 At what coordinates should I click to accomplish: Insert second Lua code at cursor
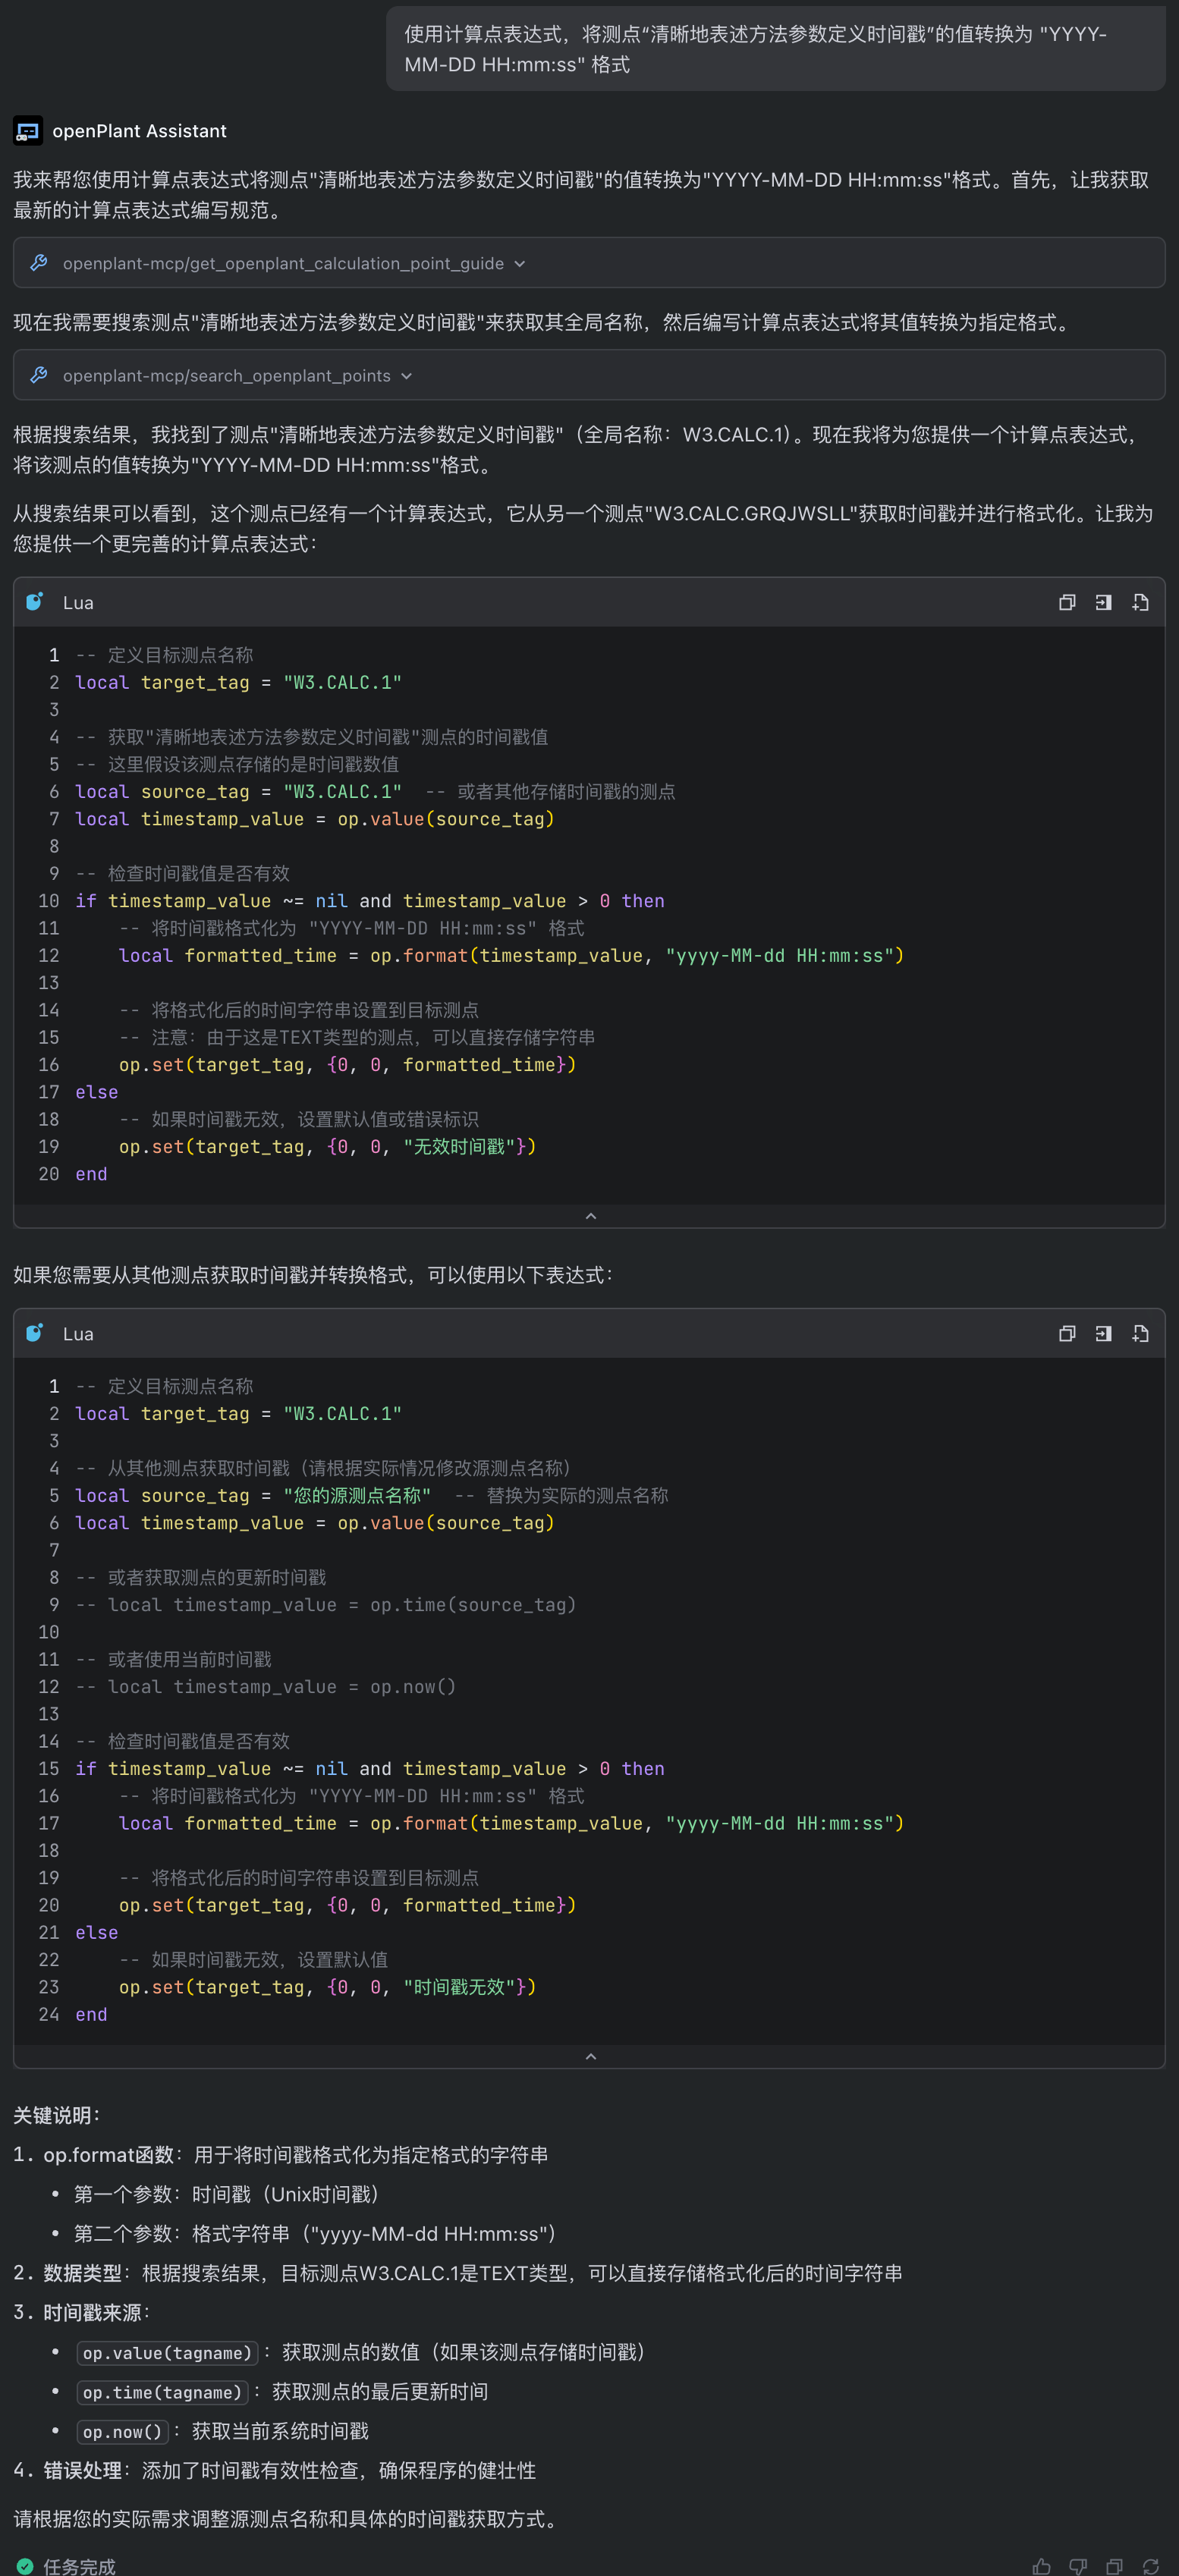coord(1103,1333)
